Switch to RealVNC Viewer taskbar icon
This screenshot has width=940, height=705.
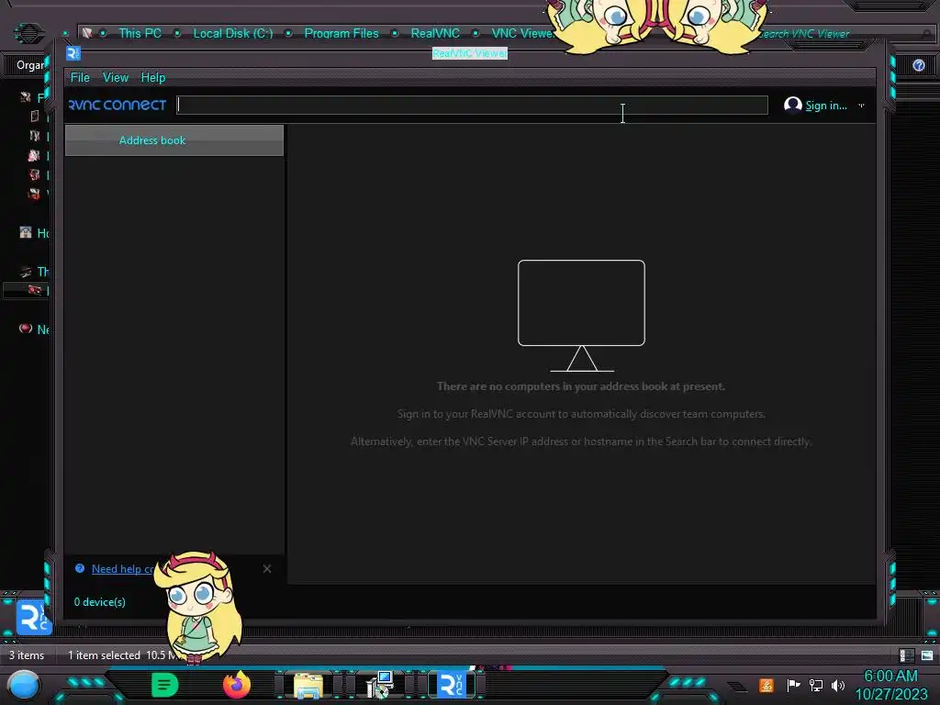(x=452, y=685)
